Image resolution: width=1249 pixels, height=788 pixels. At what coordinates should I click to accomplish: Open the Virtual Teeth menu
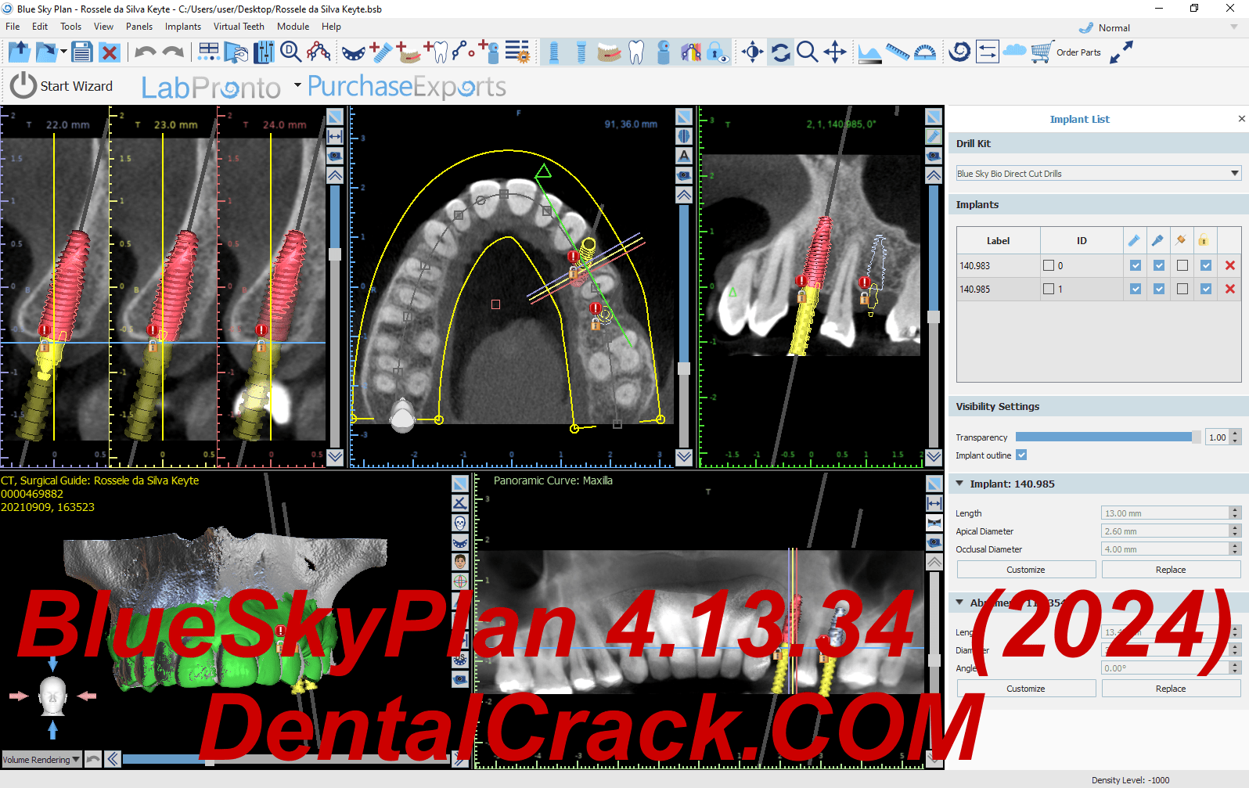coord(239,27)
